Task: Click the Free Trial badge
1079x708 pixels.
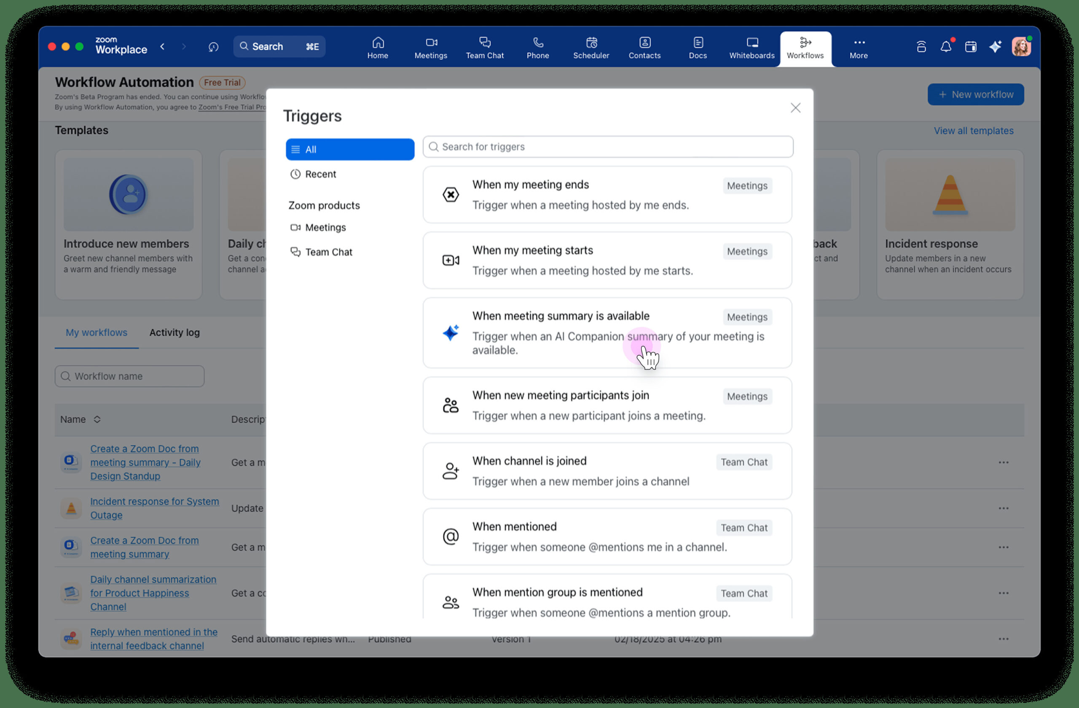Action: tap(222, 83)
